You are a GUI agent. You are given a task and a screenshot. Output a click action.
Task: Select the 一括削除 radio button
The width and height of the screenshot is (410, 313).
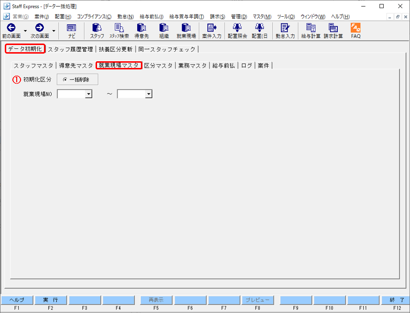[65, 79]
